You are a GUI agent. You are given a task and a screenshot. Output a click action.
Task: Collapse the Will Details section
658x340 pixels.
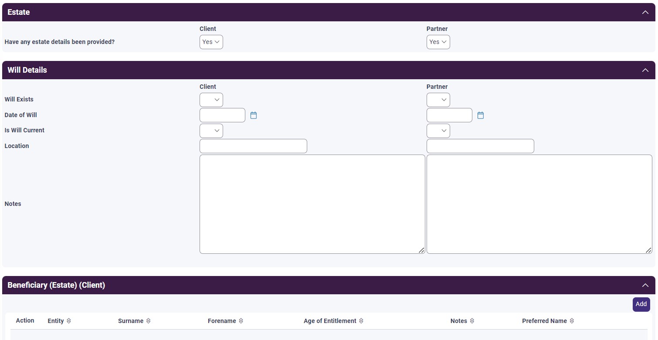[645, 70]
